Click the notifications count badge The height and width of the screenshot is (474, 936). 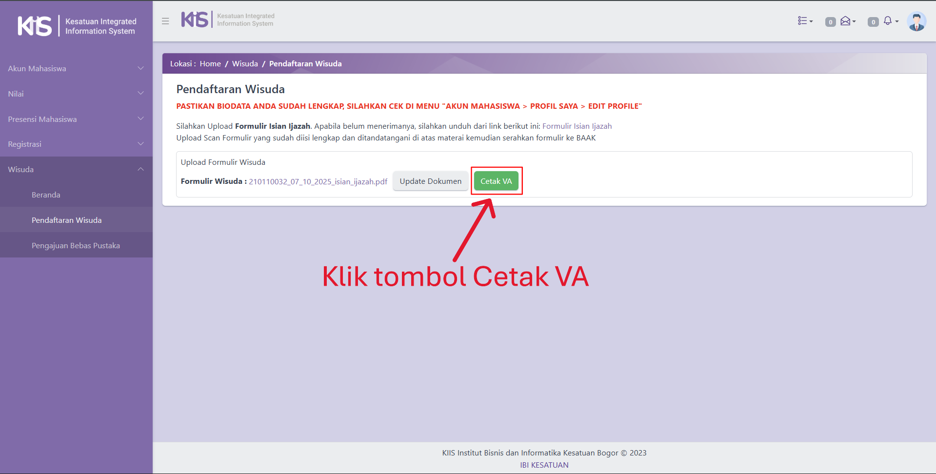tap(873, 22)
